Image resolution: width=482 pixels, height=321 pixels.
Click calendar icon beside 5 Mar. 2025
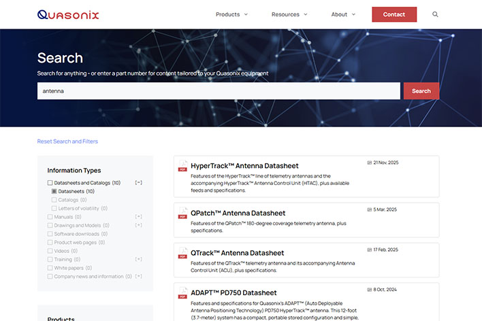point(370,209)
